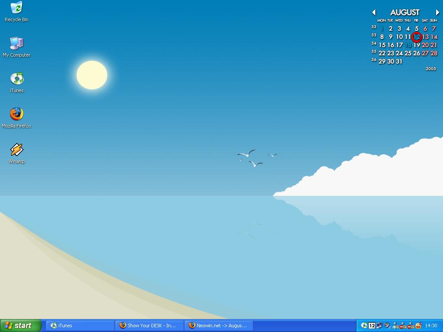Select August 30 in calendar widget
Viewport: 443px width, 332px height.
pyautogui.click(x=391, y=61)
